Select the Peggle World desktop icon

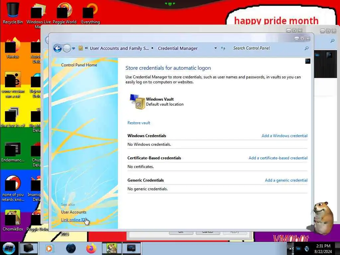click(x=64, y=13)
